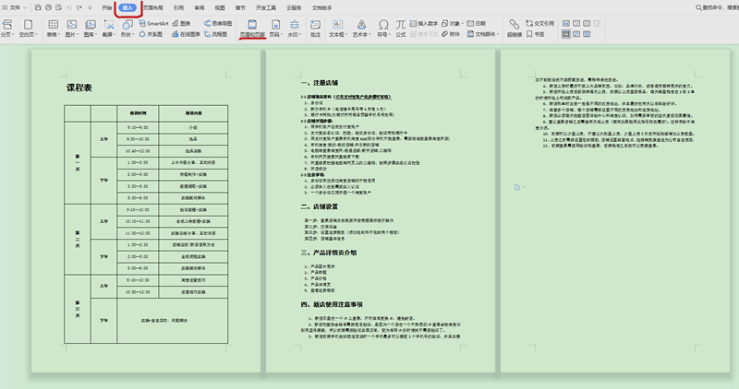
Task: Click the SmartArt button
Action: (151, 21)
